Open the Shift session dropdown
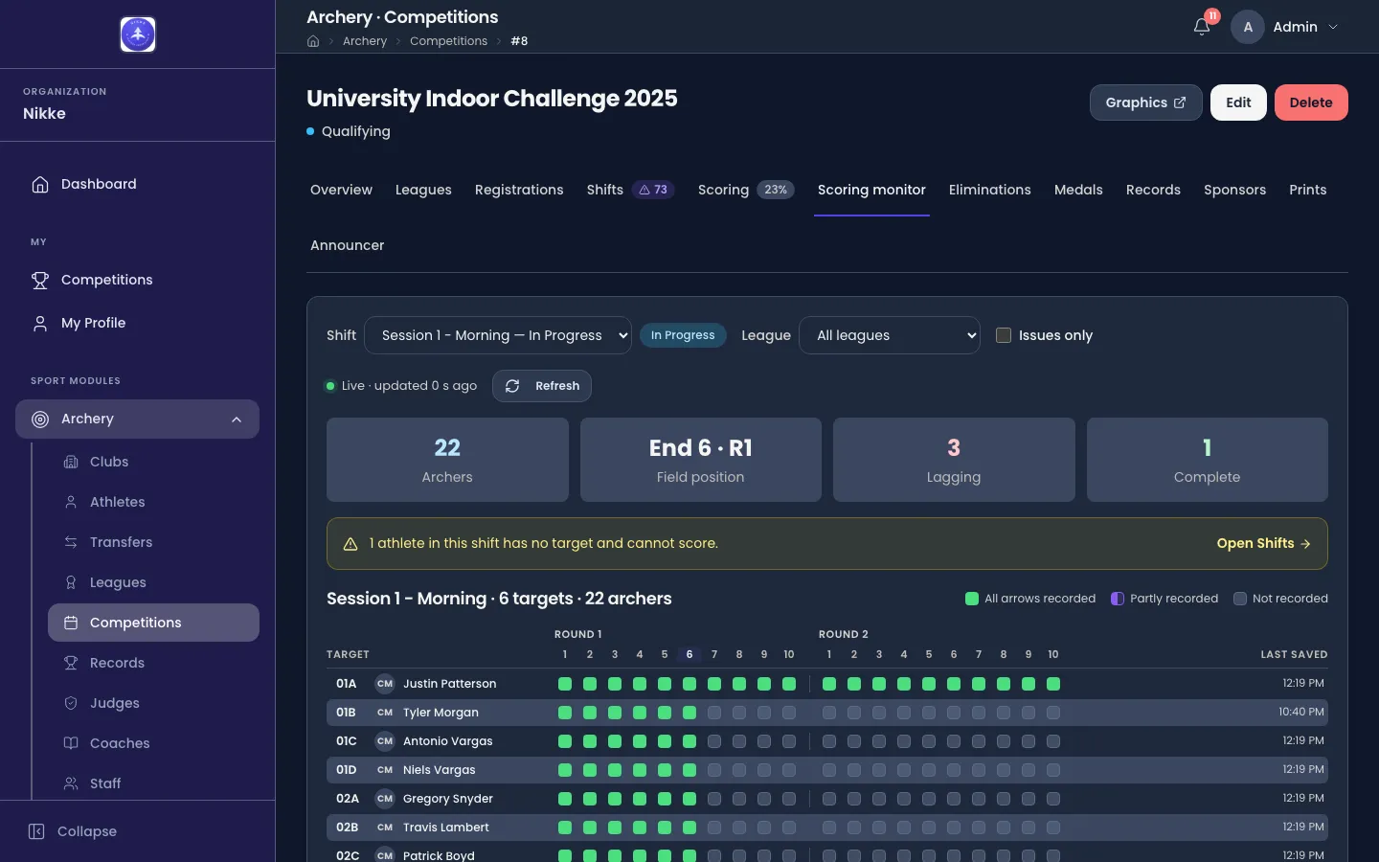1379x862 pixels. click(x=498, y=335)
